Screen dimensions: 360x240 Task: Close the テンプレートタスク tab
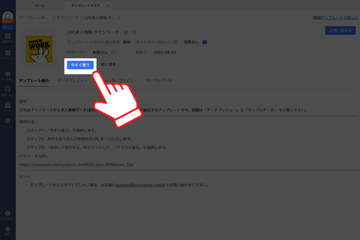(x=108, y=6)
